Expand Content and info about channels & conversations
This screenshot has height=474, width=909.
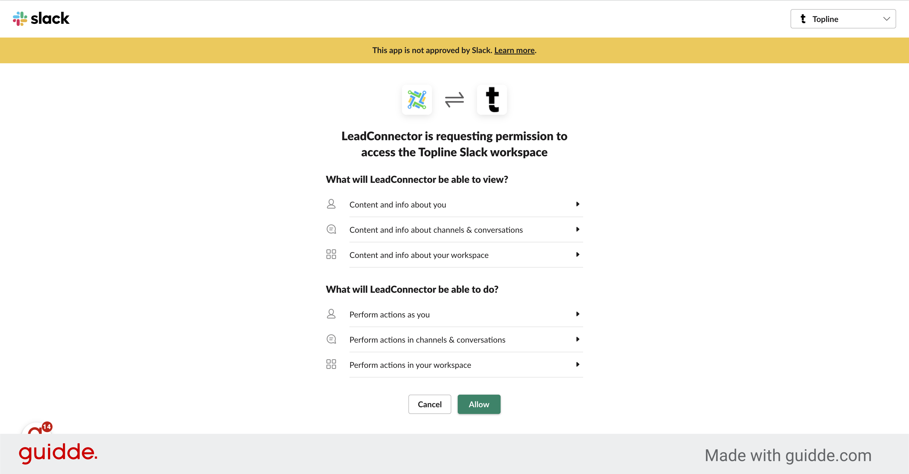(578, 229)
